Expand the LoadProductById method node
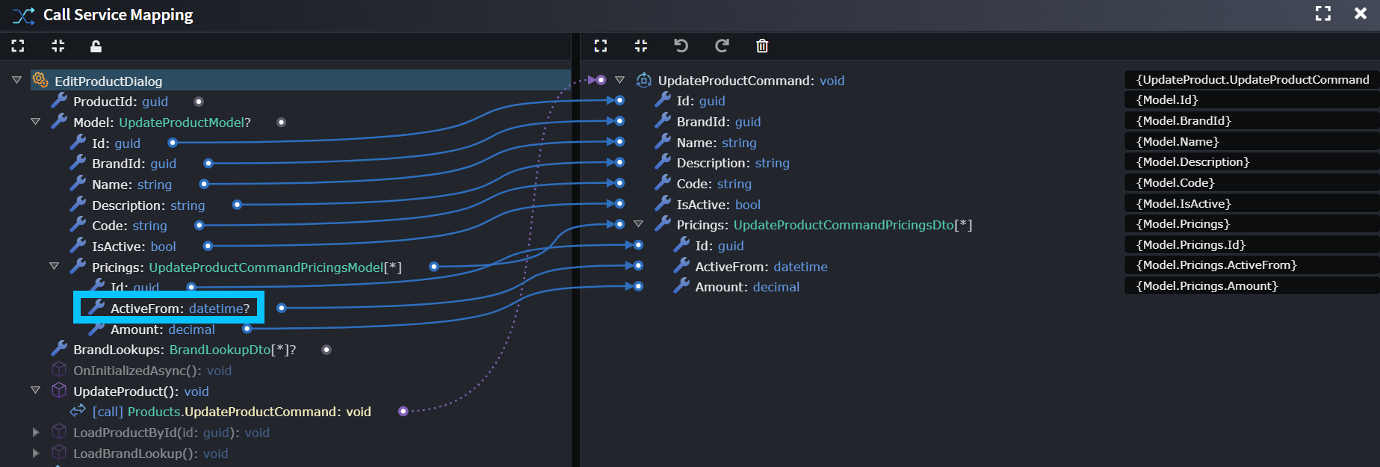This screenshot has width=1380, height=467. (35, 432)
